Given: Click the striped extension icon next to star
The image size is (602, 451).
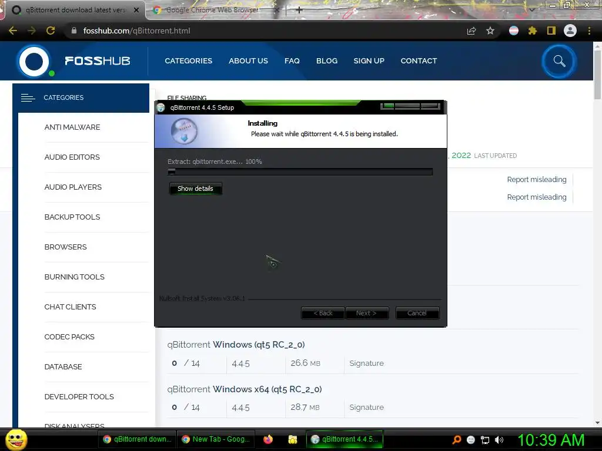Looking at the screenshot, I should [x=514, y=31].
